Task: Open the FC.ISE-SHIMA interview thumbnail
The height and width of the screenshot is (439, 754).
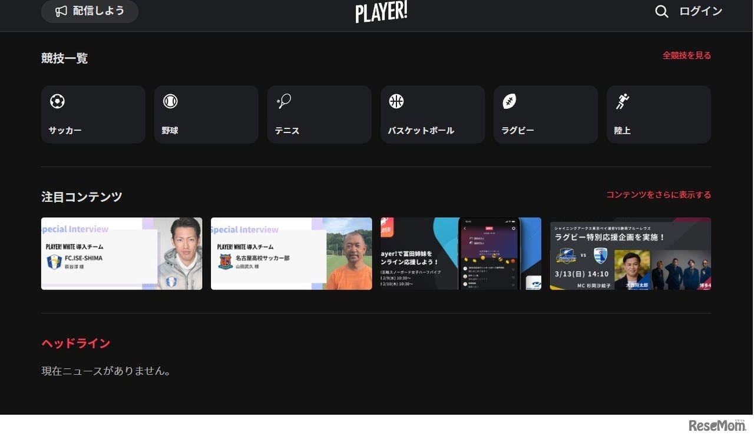Action: click(121, 253)
